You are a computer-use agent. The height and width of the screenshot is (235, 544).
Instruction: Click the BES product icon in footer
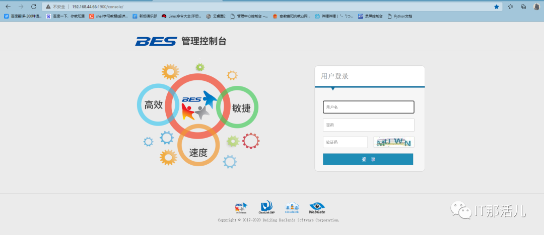(241, 207)
